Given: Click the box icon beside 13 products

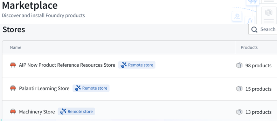Looking at the screenshot, I should pyautogui.click(x=240, y=112).
